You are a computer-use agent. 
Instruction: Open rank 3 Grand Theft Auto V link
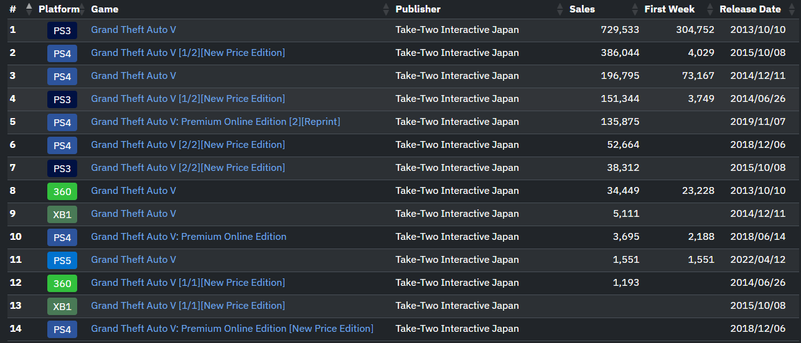point(134,76)
